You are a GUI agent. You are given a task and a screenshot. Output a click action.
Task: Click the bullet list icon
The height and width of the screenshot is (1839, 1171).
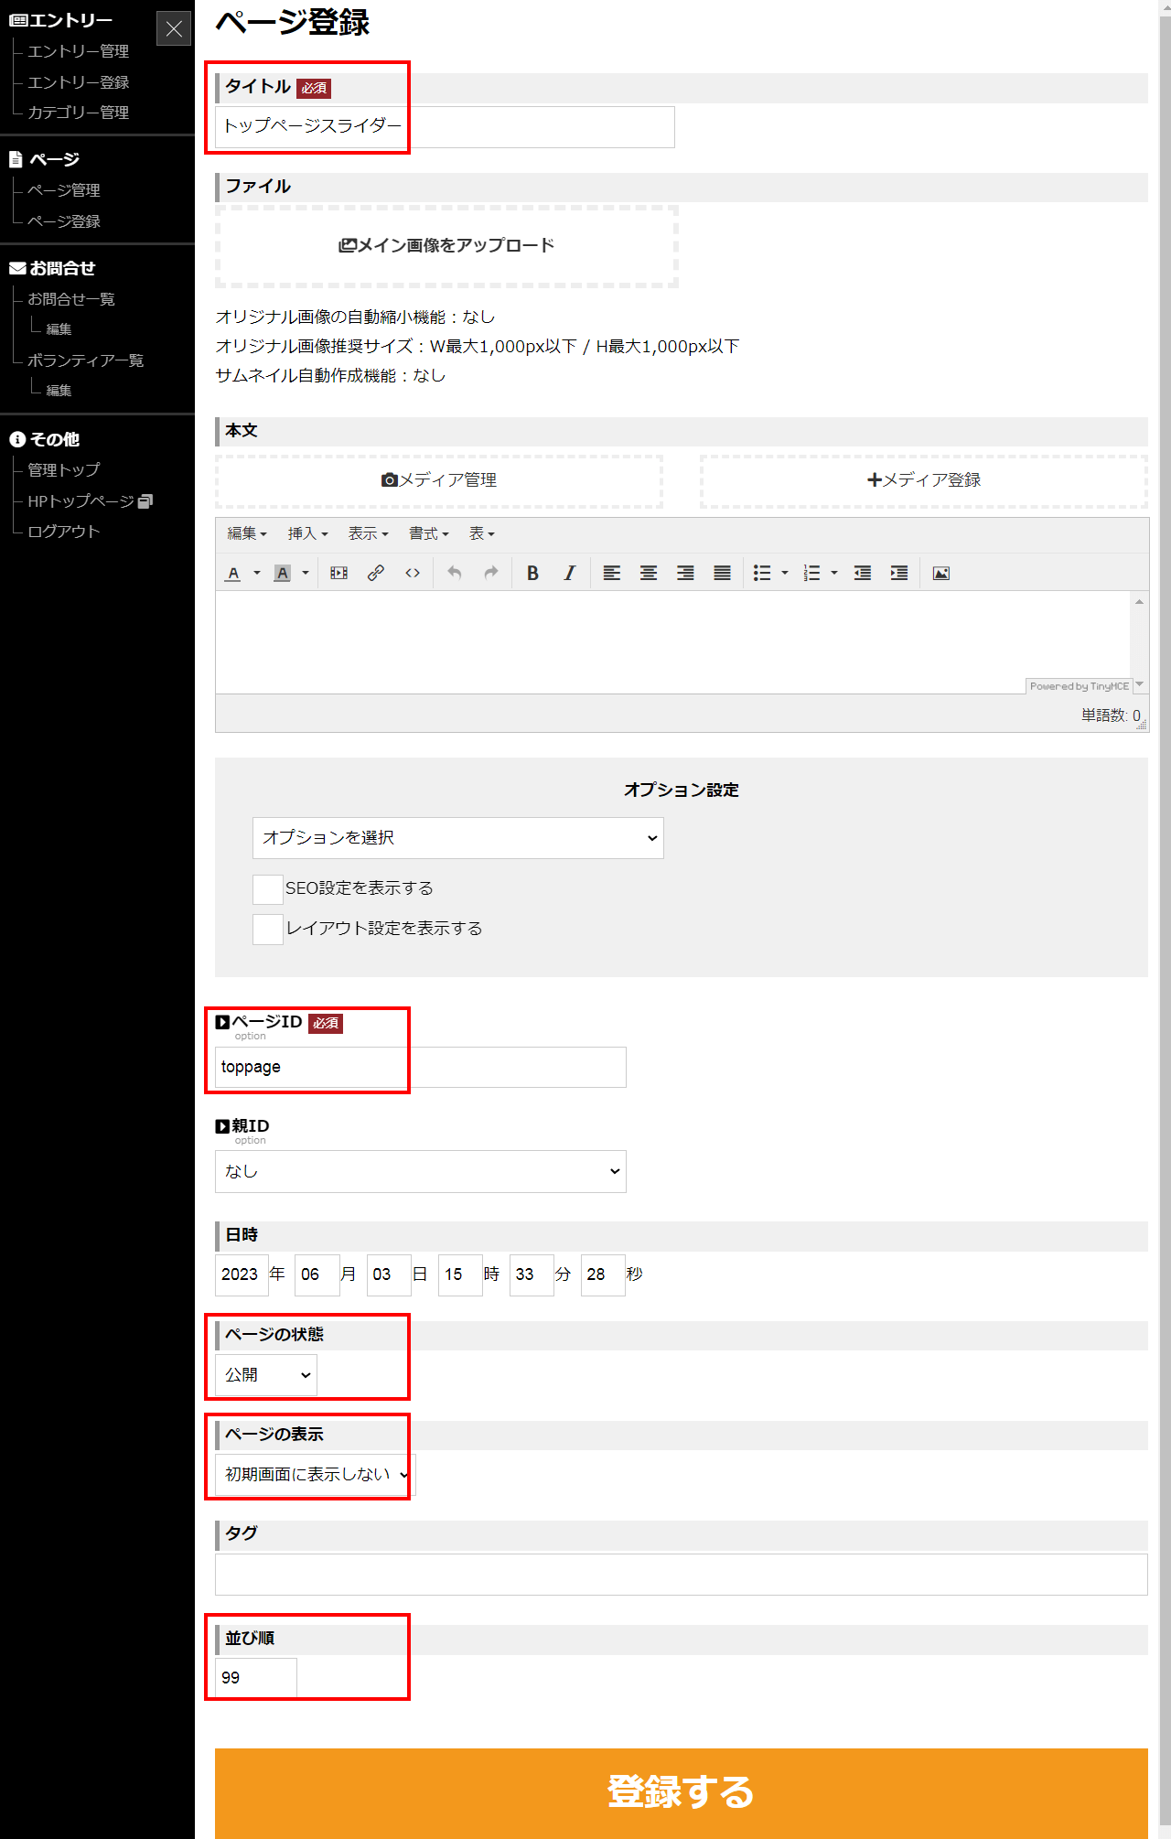762,573
